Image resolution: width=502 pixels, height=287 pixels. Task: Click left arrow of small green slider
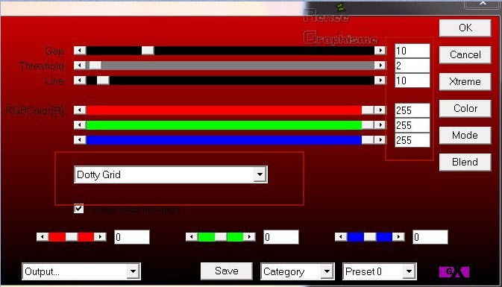[x=192, y=237]
